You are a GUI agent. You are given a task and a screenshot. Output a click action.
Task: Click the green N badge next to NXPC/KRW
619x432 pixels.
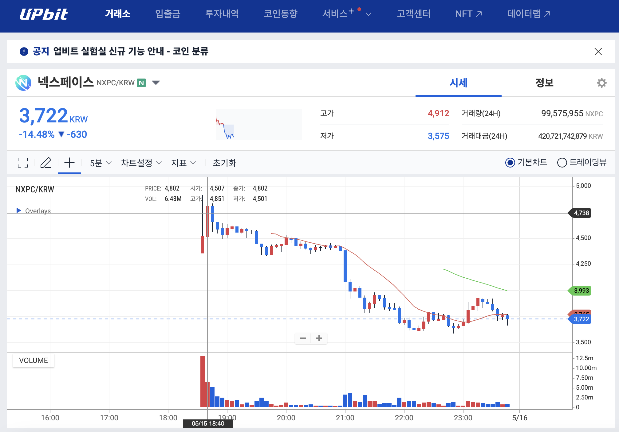tap(141, 83)
